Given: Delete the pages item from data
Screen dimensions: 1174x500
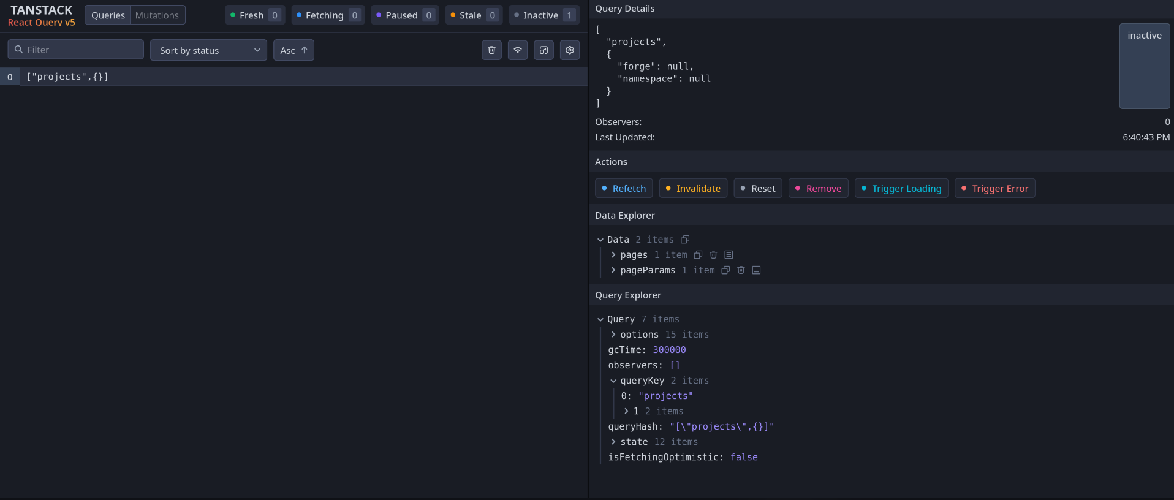Looking at the screenshot, I should (x=713, y=255).
